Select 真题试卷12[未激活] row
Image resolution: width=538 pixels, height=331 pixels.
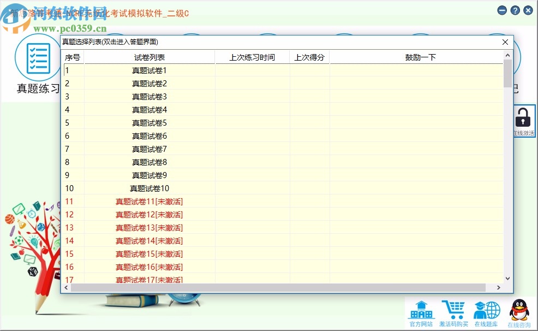click(283, 214)
